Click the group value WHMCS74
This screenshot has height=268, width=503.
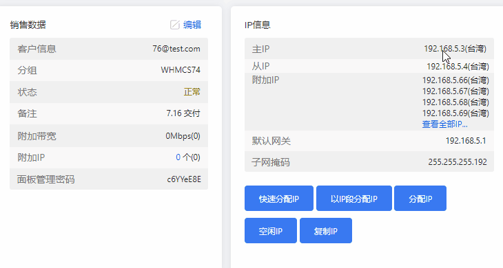(x=181, y=69)
